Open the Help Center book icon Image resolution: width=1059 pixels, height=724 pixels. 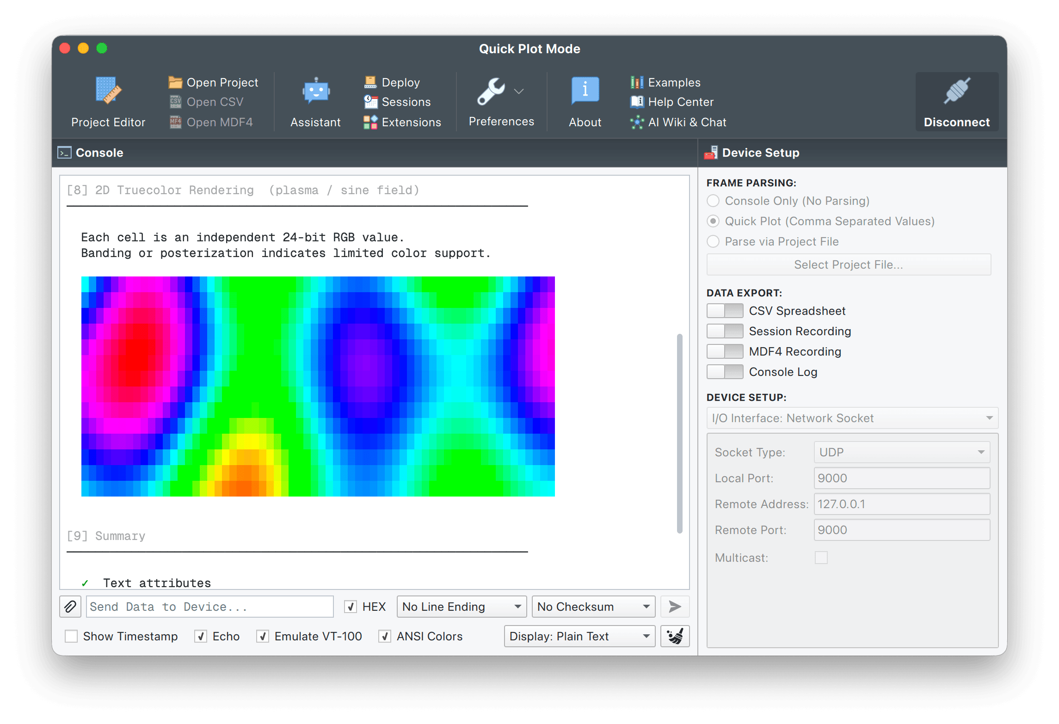[637, 102]
